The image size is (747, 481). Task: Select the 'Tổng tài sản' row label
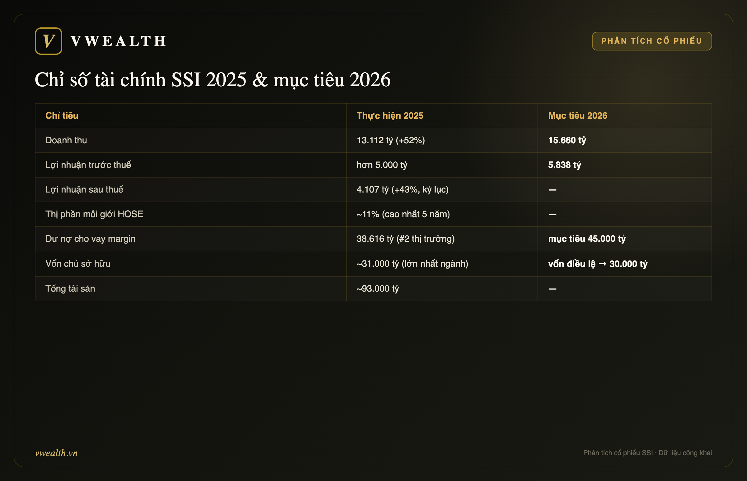click(70, 288)
